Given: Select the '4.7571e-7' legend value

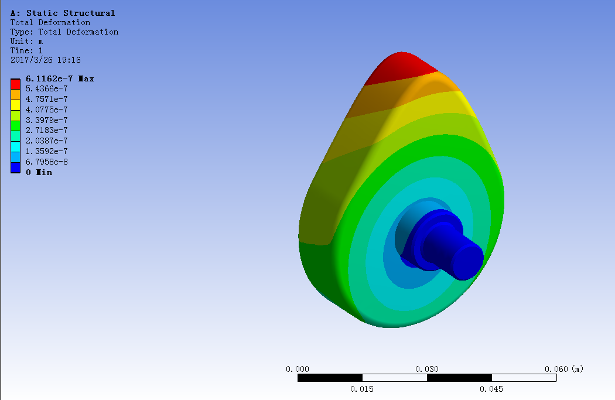Looking at the screenshot, I should 47,99.
